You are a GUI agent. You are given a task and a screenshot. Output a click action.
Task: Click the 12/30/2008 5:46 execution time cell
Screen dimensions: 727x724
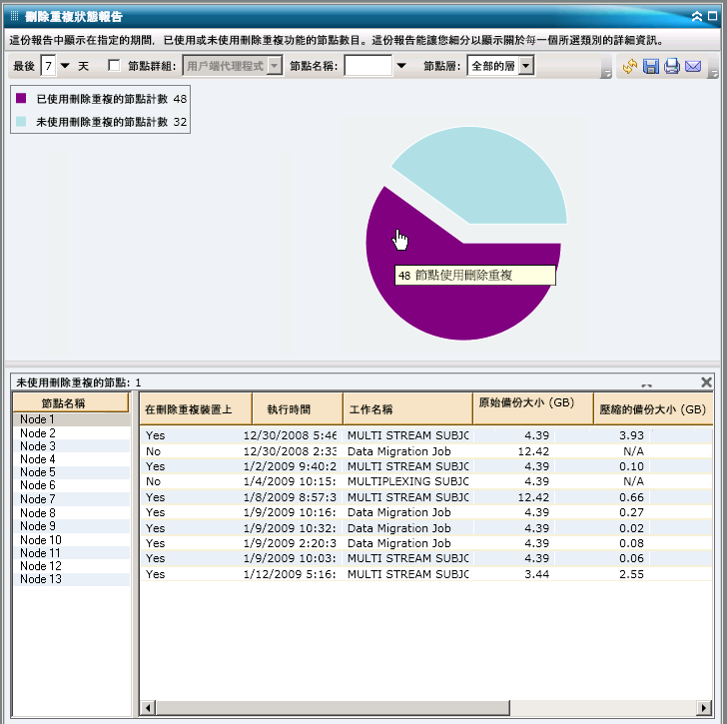coord(290,435)
